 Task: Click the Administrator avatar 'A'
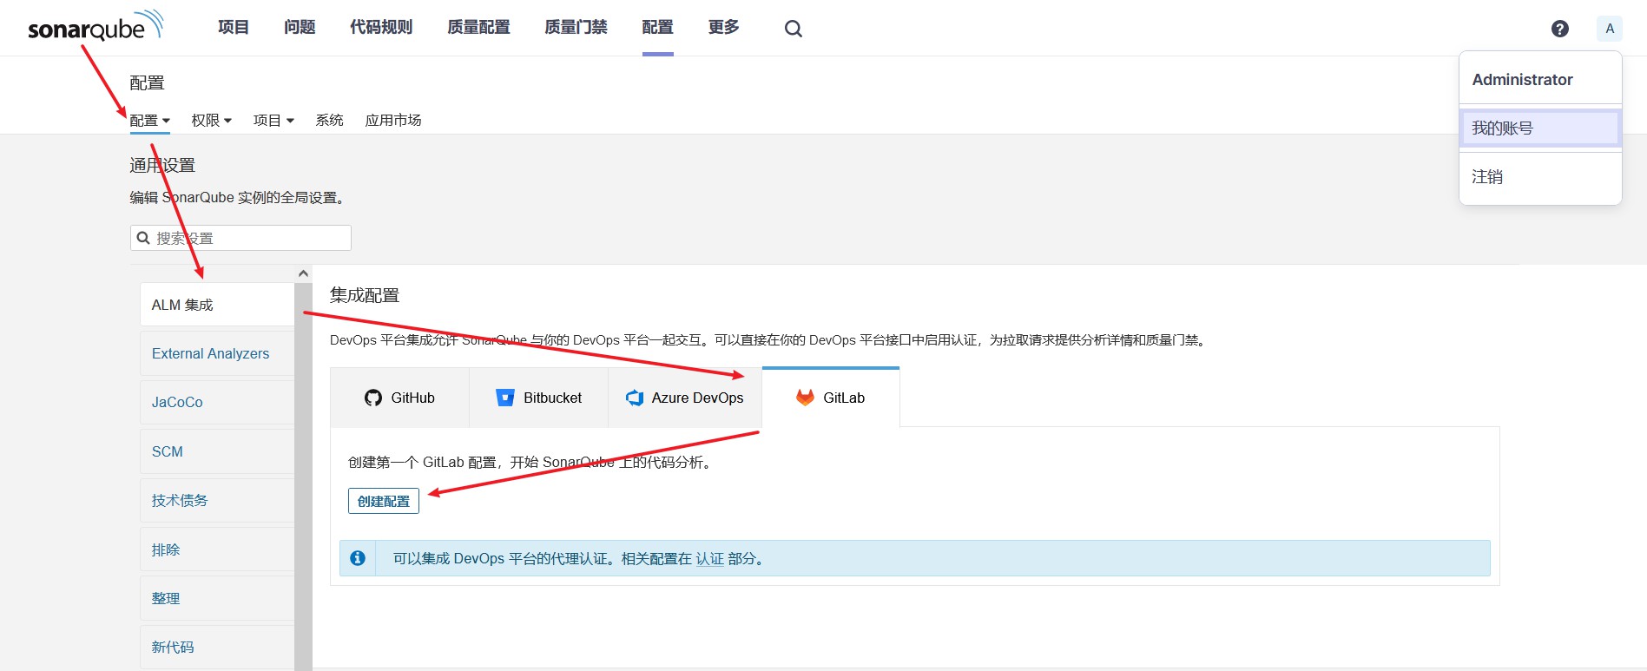coord(1609,29)
